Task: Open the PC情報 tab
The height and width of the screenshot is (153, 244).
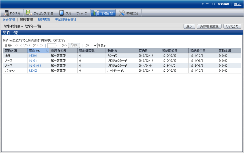Action: 12,13
